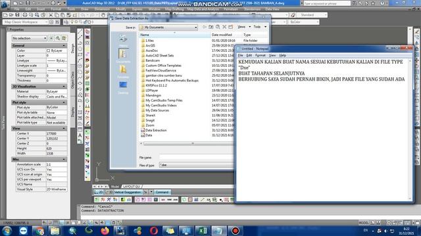
Task: Click MODEL toggle in status bar
Action: [x=364, y=223]
